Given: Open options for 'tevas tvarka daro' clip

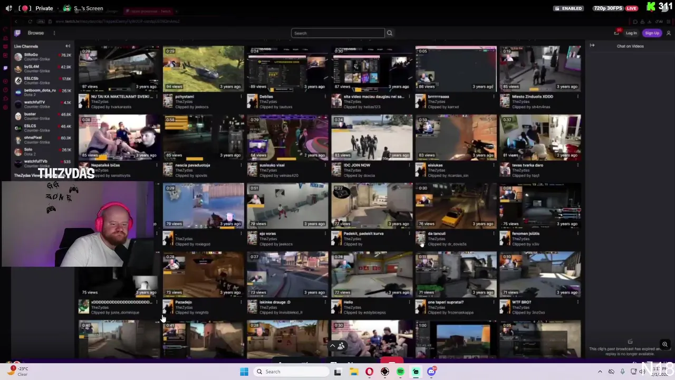Looking at the screenshot, I should point(578,165).
